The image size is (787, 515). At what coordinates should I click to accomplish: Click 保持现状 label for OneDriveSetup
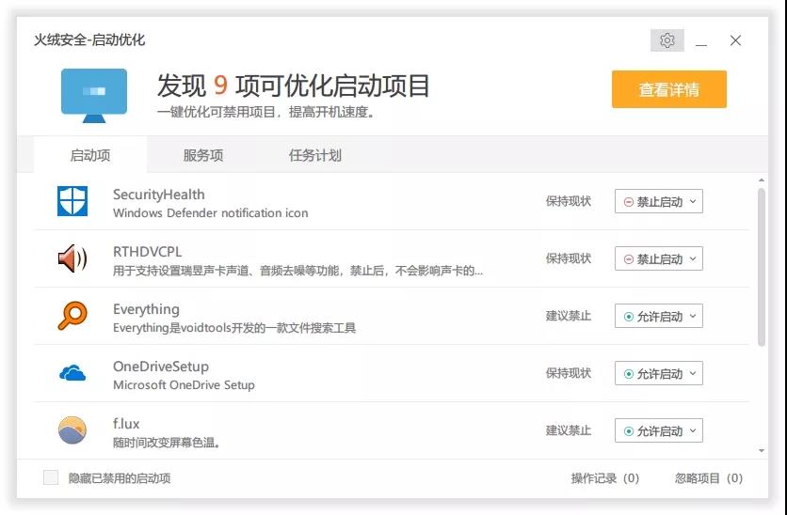pos(569,373)
